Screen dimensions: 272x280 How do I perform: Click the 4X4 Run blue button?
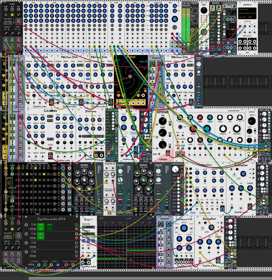(x=58, y=265)
